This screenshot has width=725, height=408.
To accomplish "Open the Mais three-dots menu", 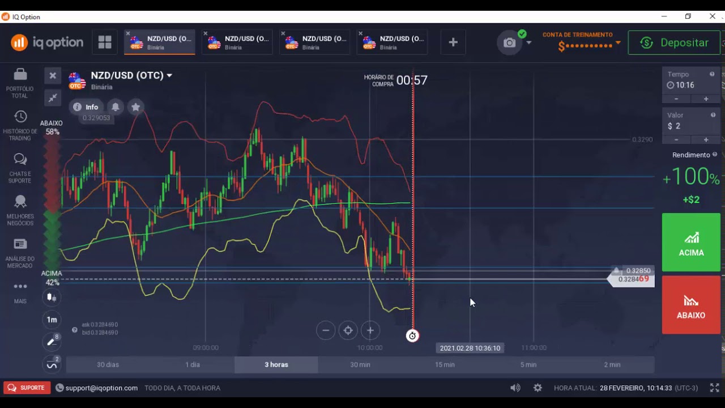I will [20, 286].
